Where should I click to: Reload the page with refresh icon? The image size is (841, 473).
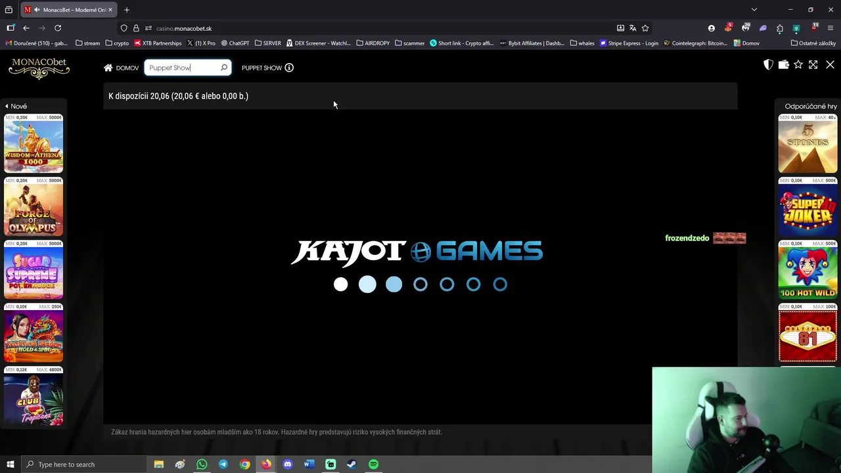58,28
